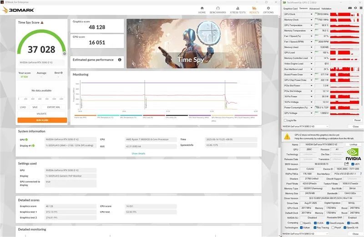Image resolution: width=364 pixels, height=237 pixels.
Task: Click the 3DMark logo
Action: pos(18,10)
